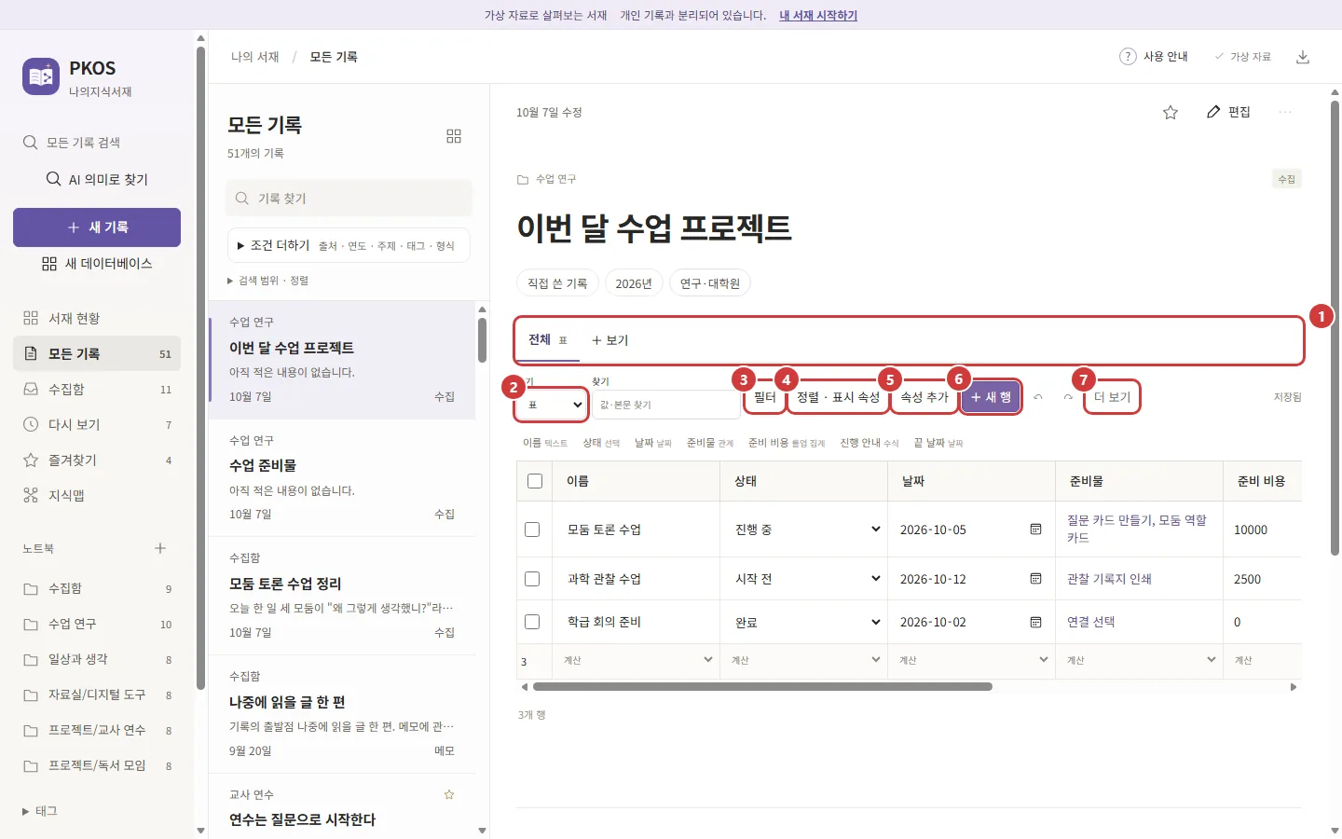Viewport: 1342px width, 839px height.
Task: Click the 필터 button
Action: pos(765,397)
